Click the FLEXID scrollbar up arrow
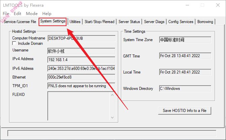 [x=112, y=95]
